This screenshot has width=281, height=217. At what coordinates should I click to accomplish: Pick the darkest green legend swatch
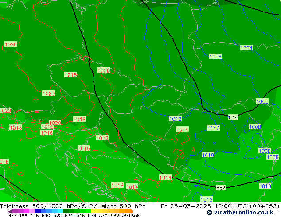pos(66,211)
